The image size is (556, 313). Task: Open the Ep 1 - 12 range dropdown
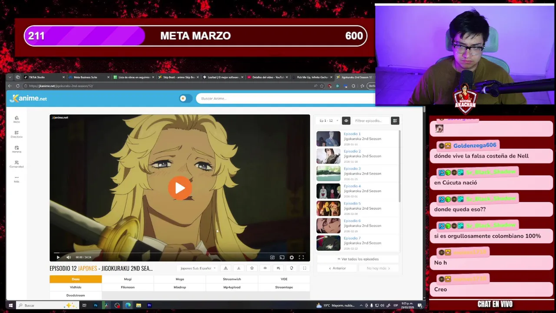pos(329,120)
